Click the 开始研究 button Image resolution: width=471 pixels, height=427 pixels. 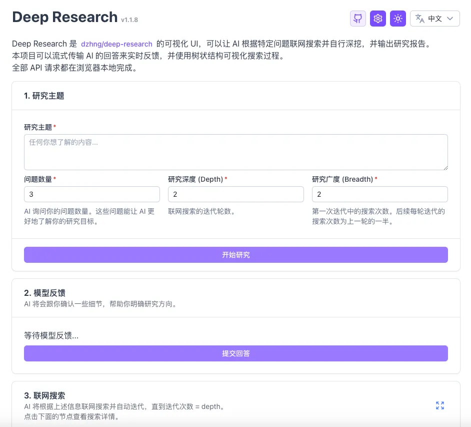click(236, 255)
